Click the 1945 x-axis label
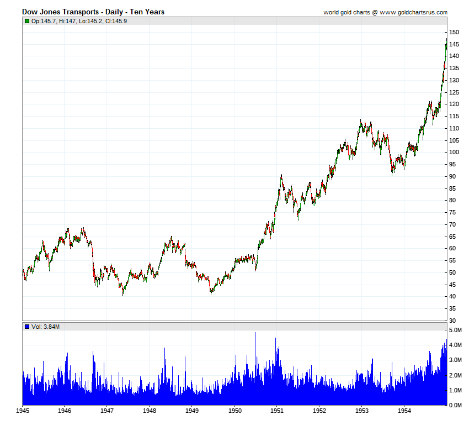This screenshot has height=425, width=469. pyautogui.click(x=23, y=411)
